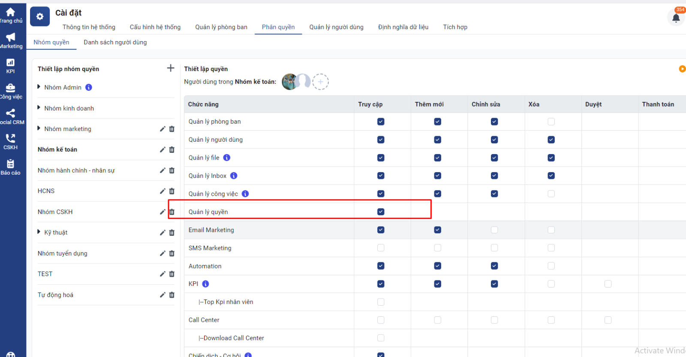Open Báo cáo from the sidebar
The image size is (686, 357).
pyautogui.click(x=11, y=167)
